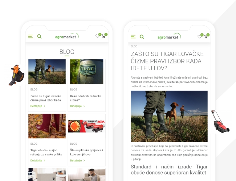
Task: Open gas heaters banner thumbnail
Action: [87, 126]
